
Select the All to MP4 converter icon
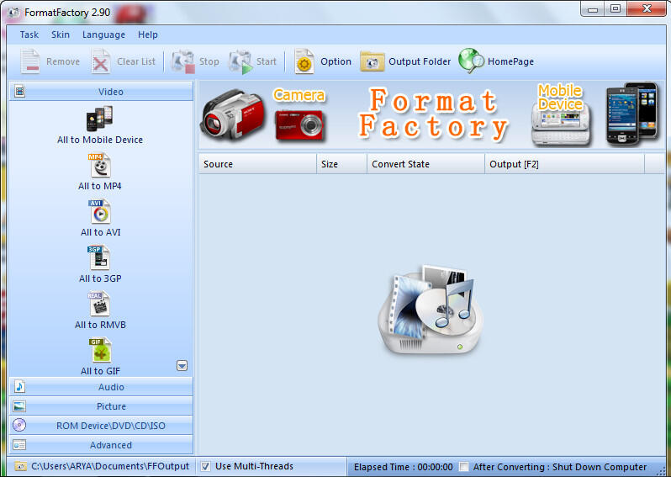click(x=99, y=166)
